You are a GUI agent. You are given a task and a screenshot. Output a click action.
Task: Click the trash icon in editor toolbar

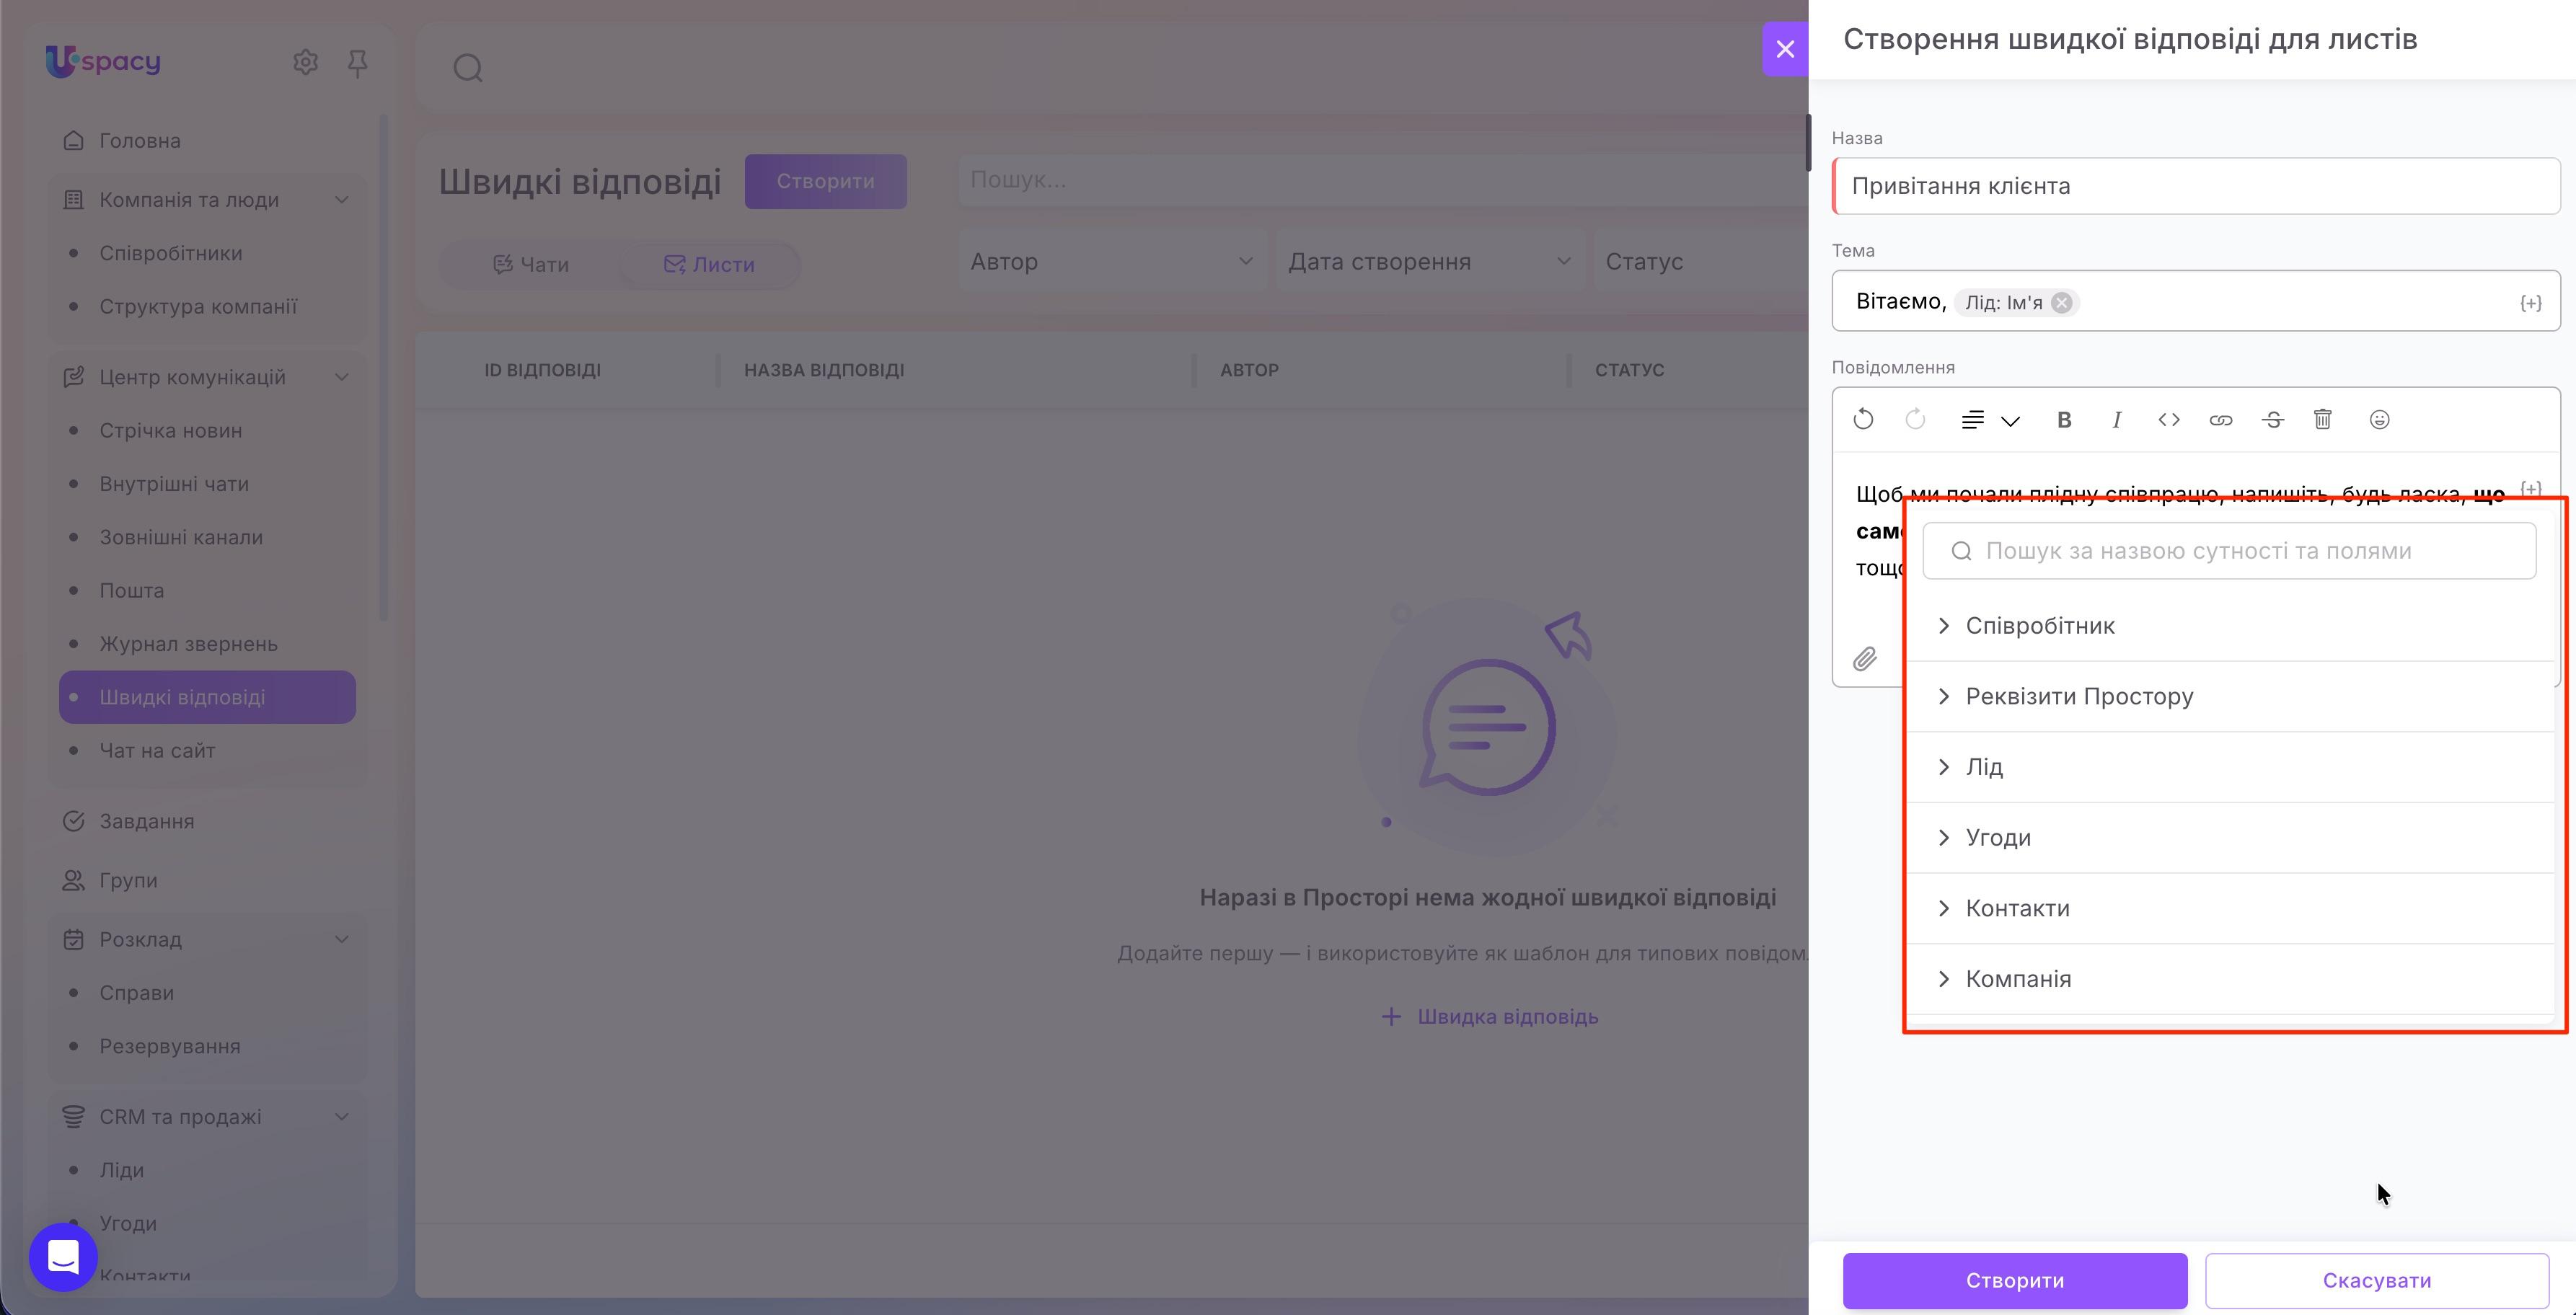pyautogui.click(x=2323, y=420)
